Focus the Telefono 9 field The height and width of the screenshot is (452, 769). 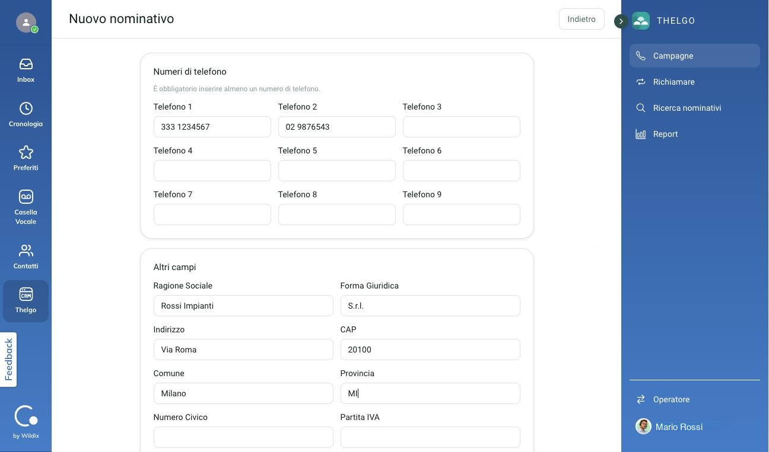[x=462, y=214]
